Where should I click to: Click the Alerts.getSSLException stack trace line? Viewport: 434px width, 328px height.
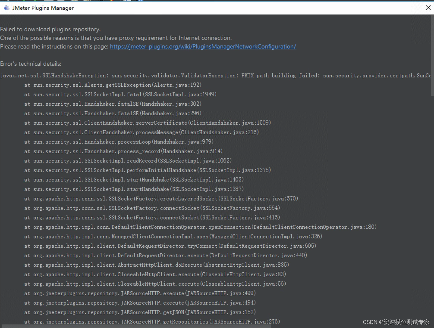113,85
